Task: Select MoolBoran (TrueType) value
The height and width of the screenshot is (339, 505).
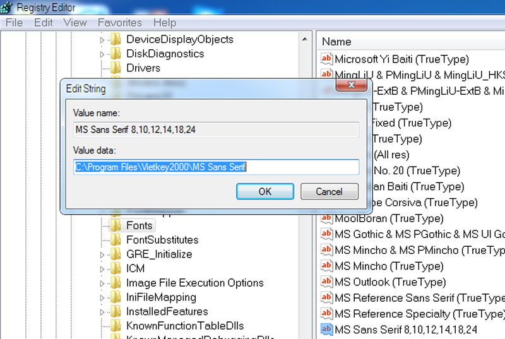Action: coord(389,218)
